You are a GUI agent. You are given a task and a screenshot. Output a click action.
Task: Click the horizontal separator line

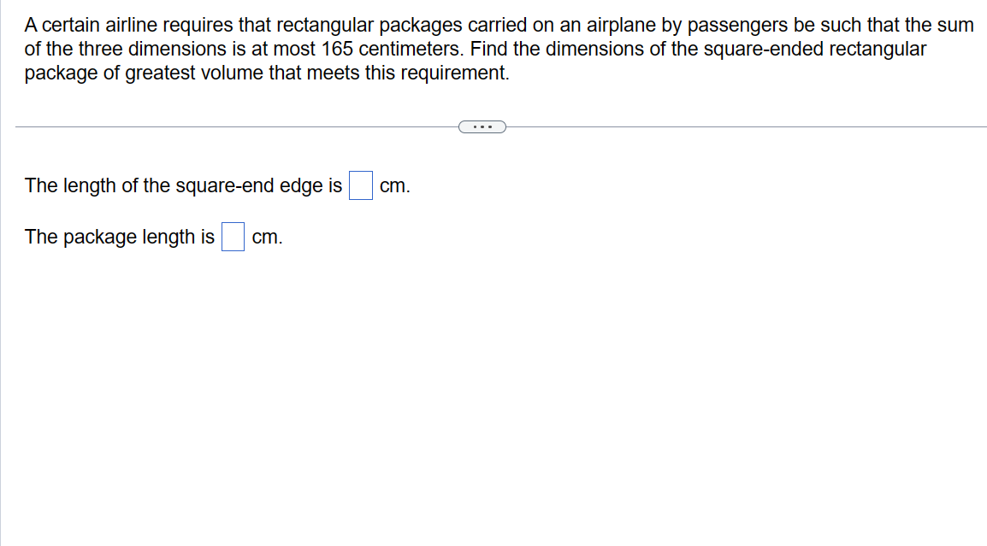[x=214, y=126]
